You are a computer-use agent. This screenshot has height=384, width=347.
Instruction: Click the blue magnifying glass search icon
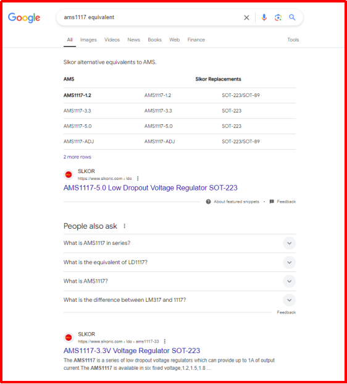(x=292, y=17)
